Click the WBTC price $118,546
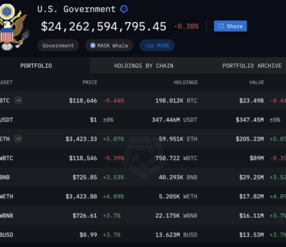 [x=83, y=158]
